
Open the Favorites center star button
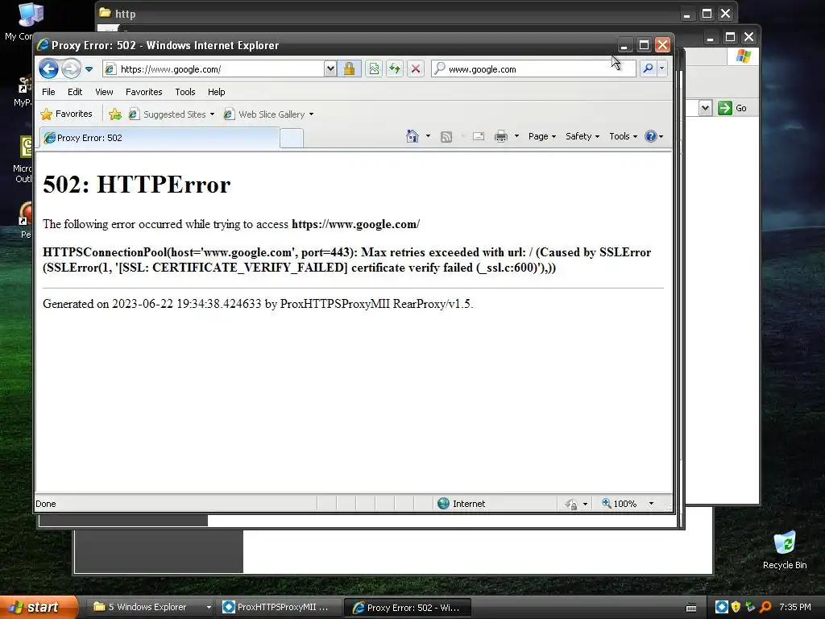tap(67, 114)
